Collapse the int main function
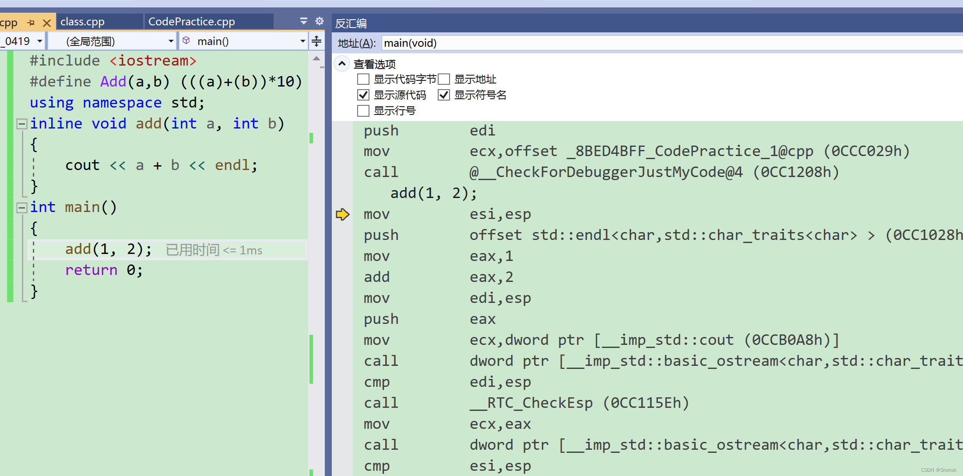The width and height of the screenshot is (963, 476). [x=21, y=208]
